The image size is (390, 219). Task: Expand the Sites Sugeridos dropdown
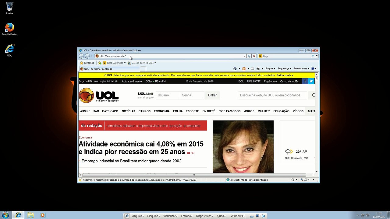[x=125, y=63]
